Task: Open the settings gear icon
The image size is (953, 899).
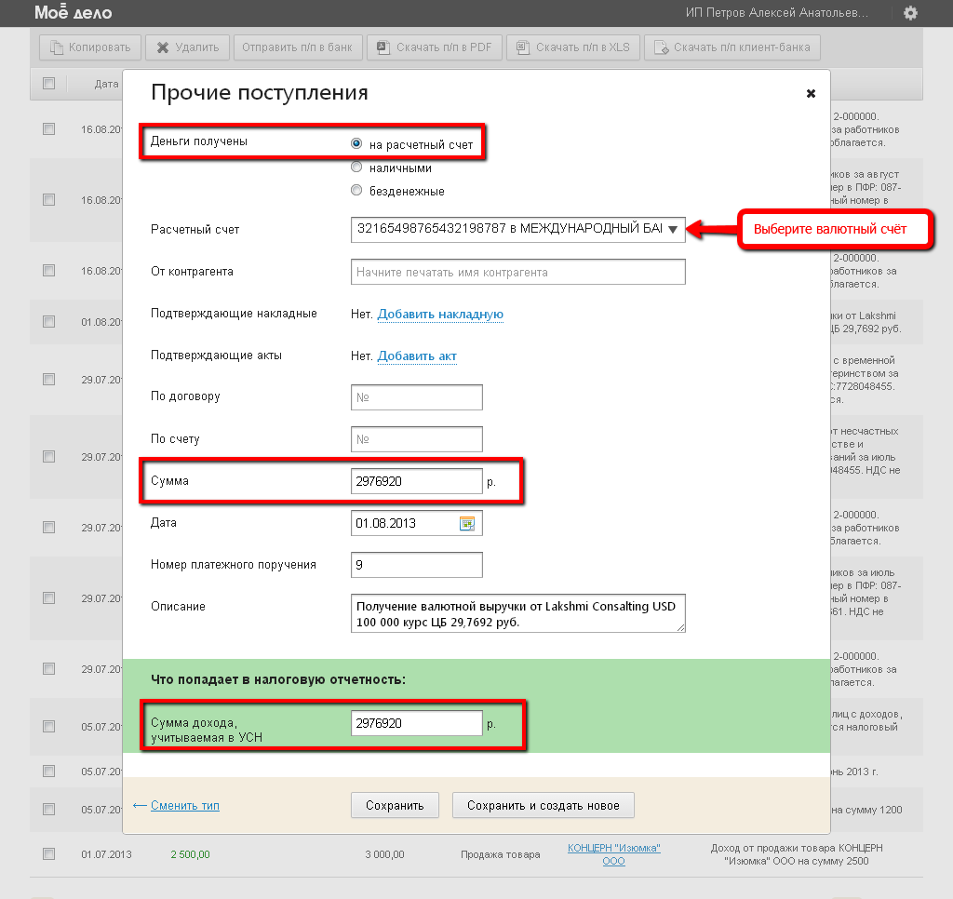Action: pos(910,13)
